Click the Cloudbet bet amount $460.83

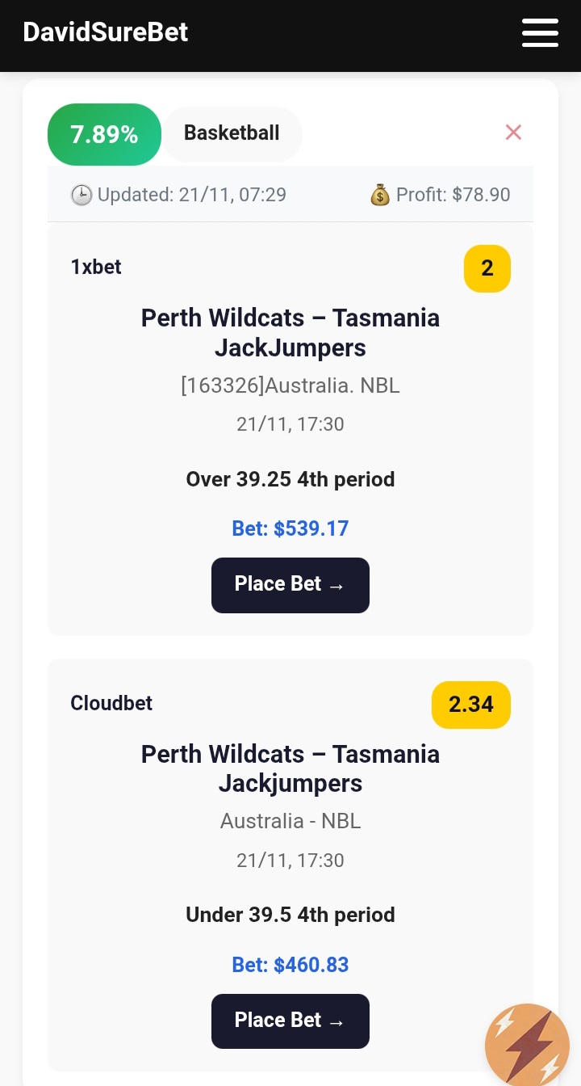pos(290,965)
